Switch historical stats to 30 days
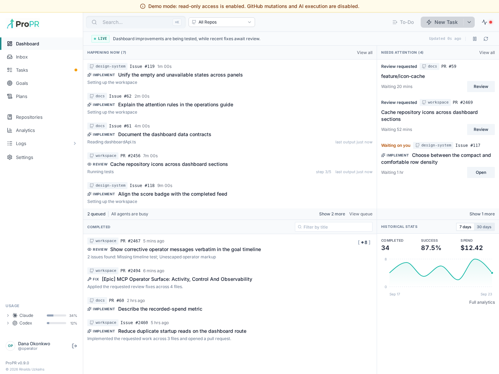499x374 pixels. [484, 227]
